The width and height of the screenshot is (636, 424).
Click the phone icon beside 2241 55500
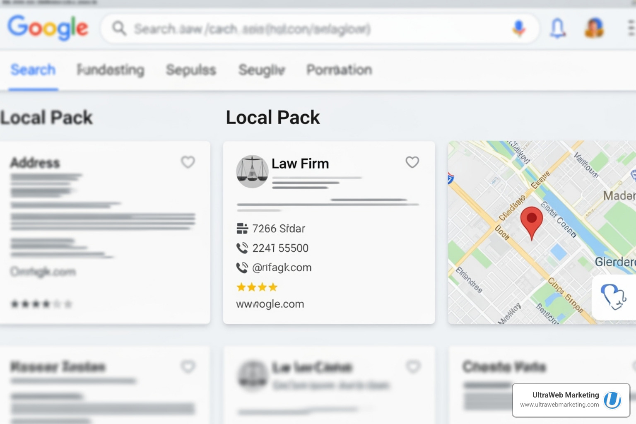pos(242,248)
